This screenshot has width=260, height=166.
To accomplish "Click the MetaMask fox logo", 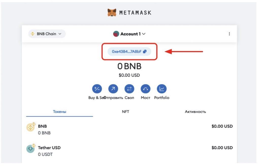I will [x=112, y=12].
